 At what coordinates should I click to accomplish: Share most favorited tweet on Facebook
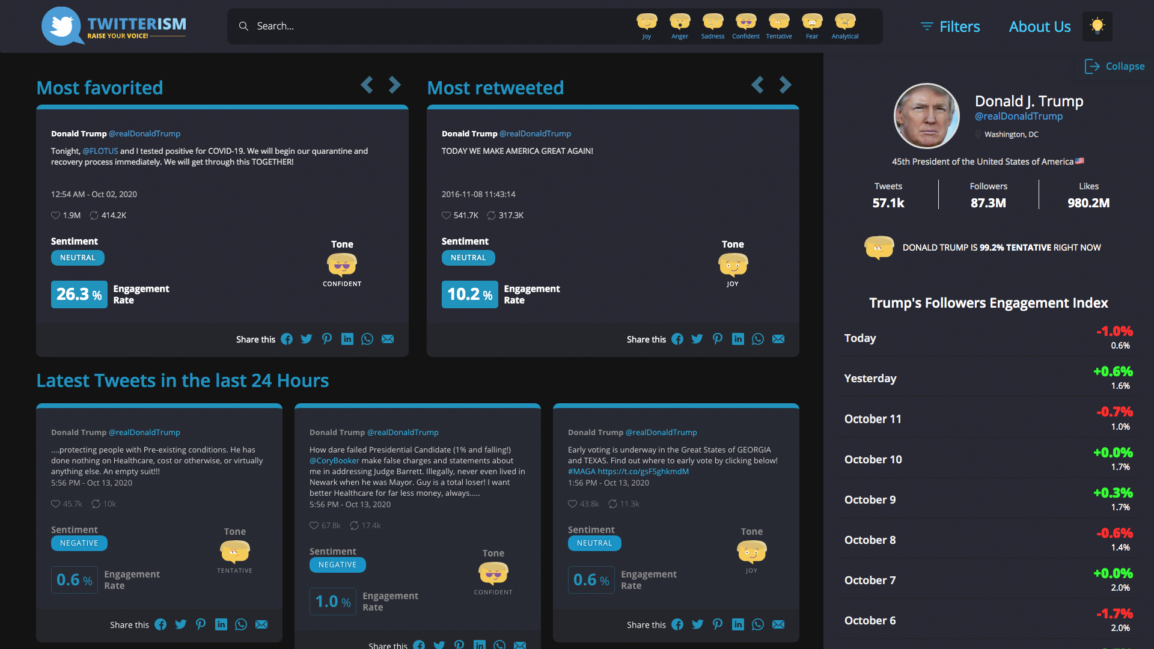point(287,340)
